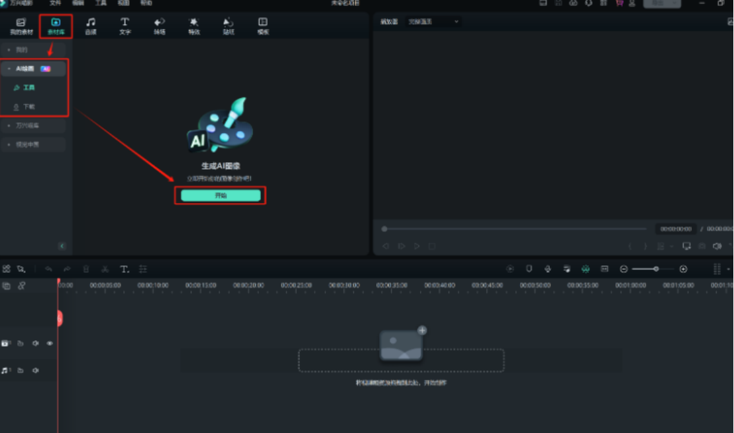Click the Export button in title bar
The width and height of the screenshot is (734, 433).
click(662, 3)
